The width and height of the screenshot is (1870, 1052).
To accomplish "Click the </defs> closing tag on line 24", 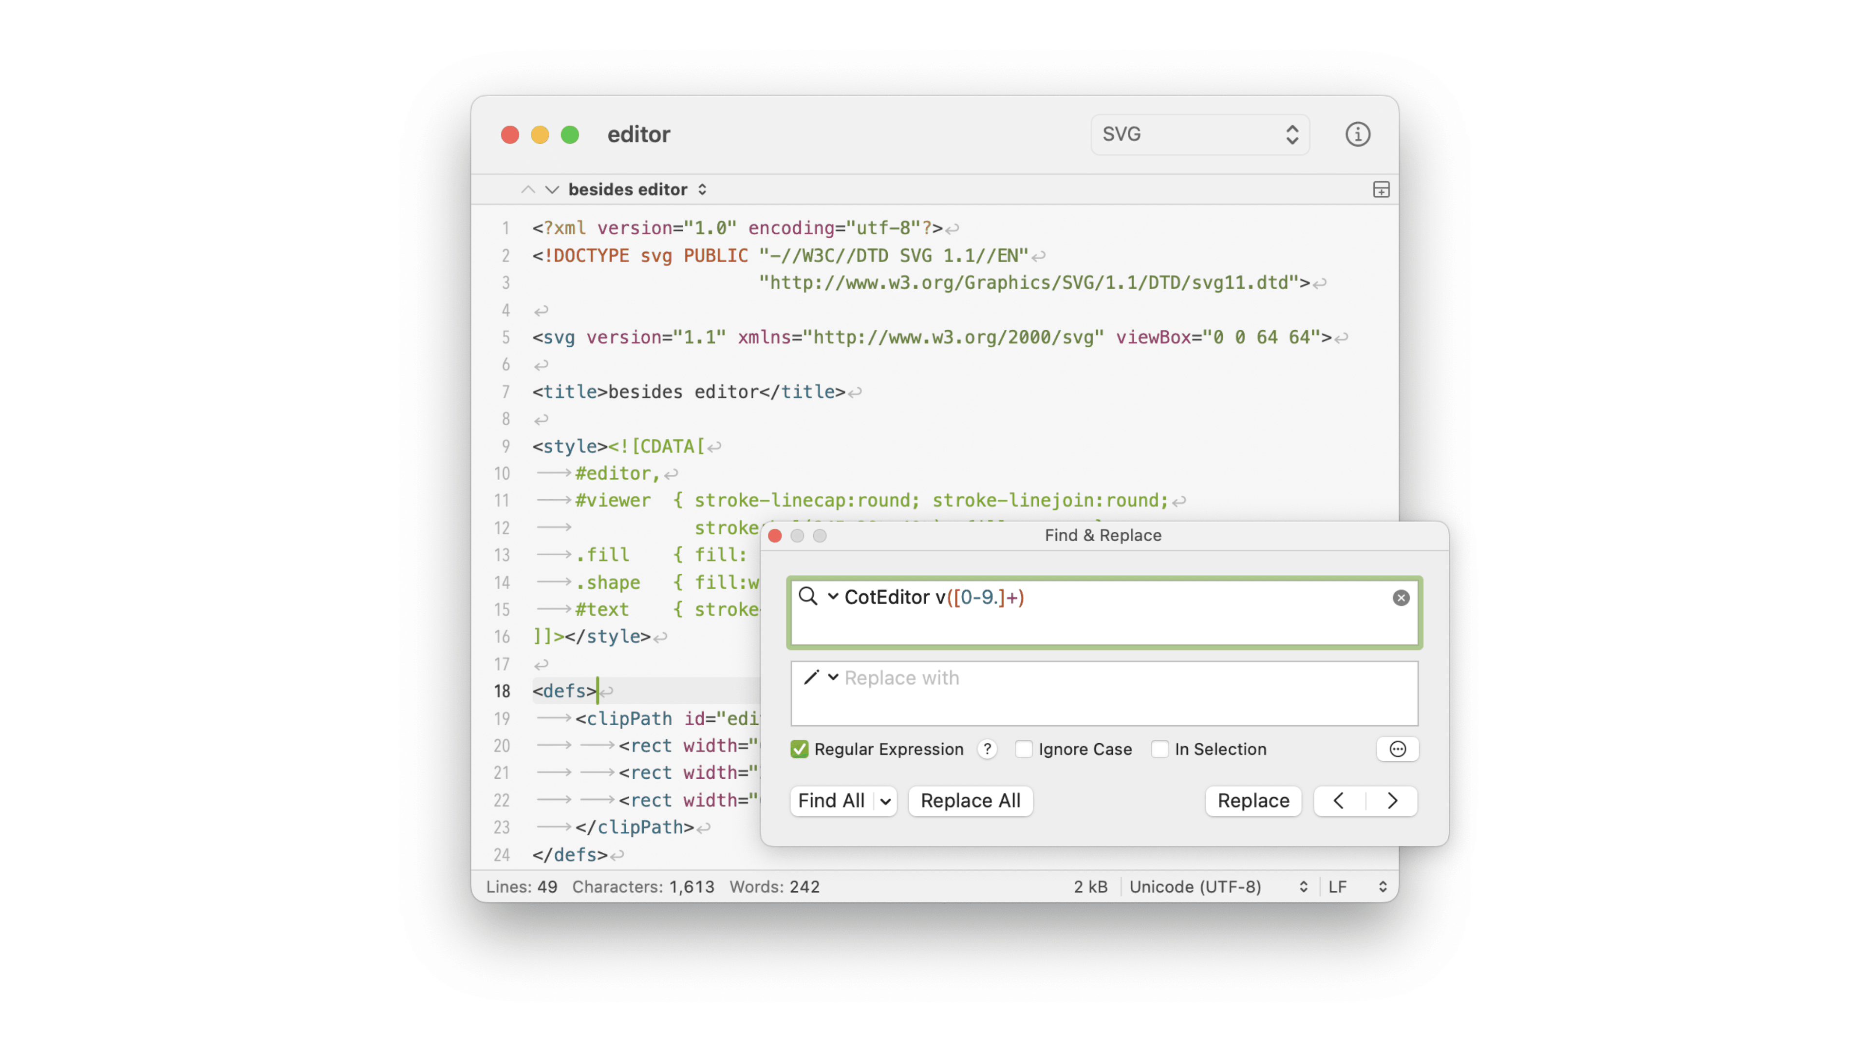I will pyautogui.click(x=570, y=855).
